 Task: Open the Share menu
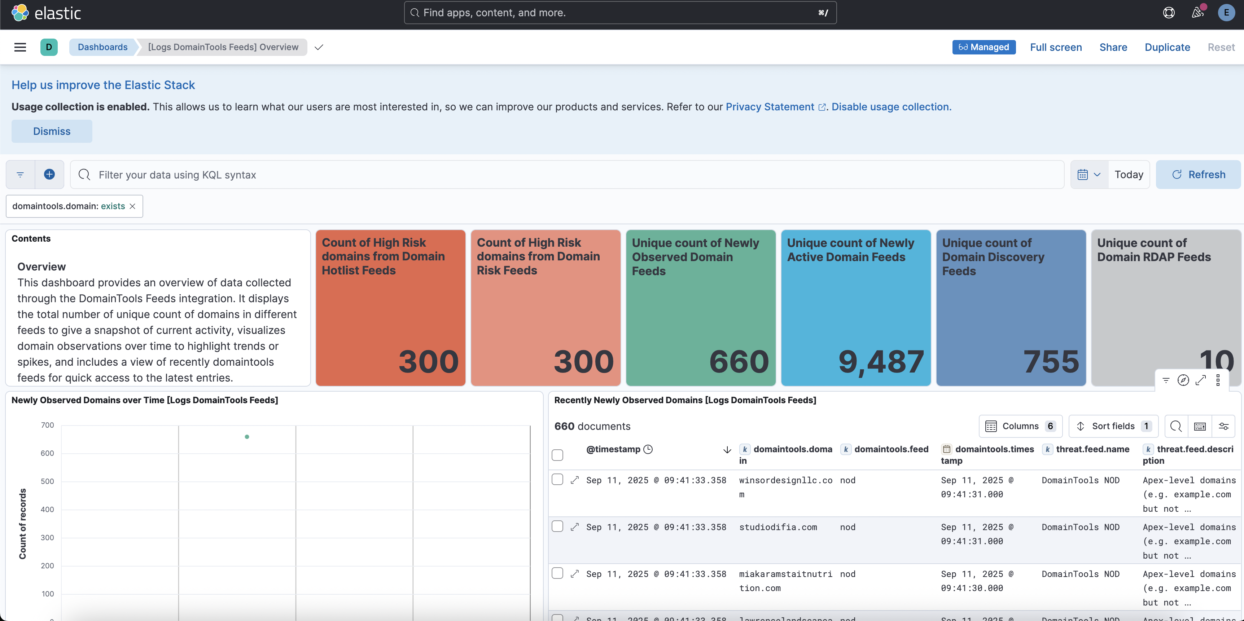pyautogui.click(x=1113, y=47)
